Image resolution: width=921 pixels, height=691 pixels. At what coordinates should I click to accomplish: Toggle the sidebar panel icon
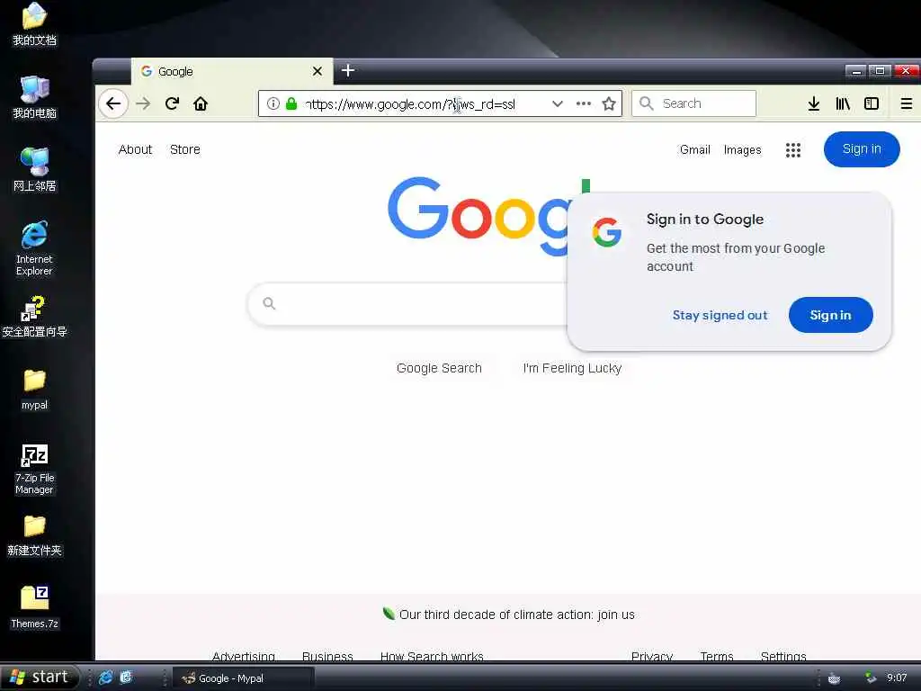point(872,104)
